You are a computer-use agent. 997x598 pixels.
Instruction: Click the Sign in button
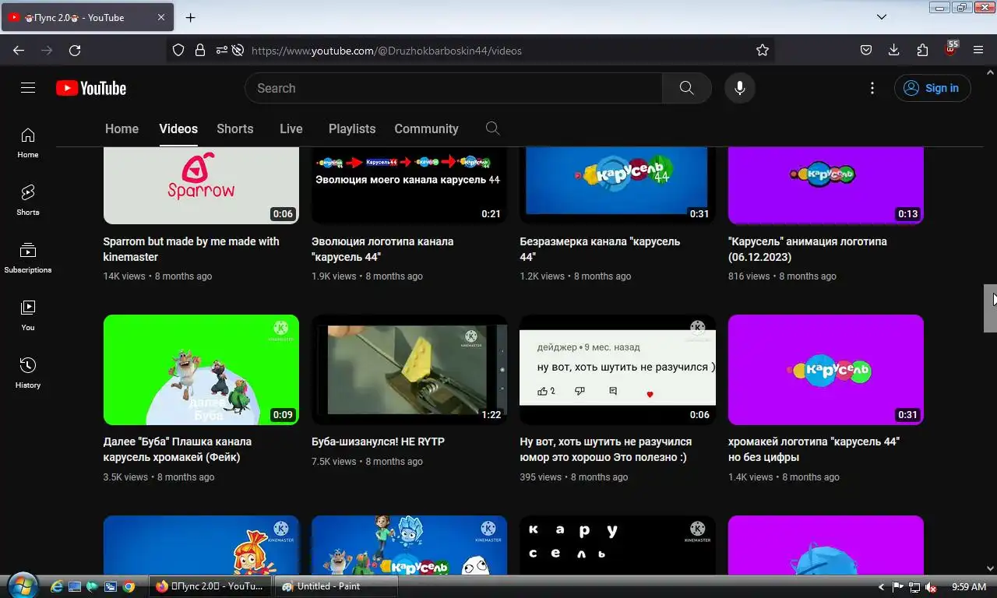(932, 88)
